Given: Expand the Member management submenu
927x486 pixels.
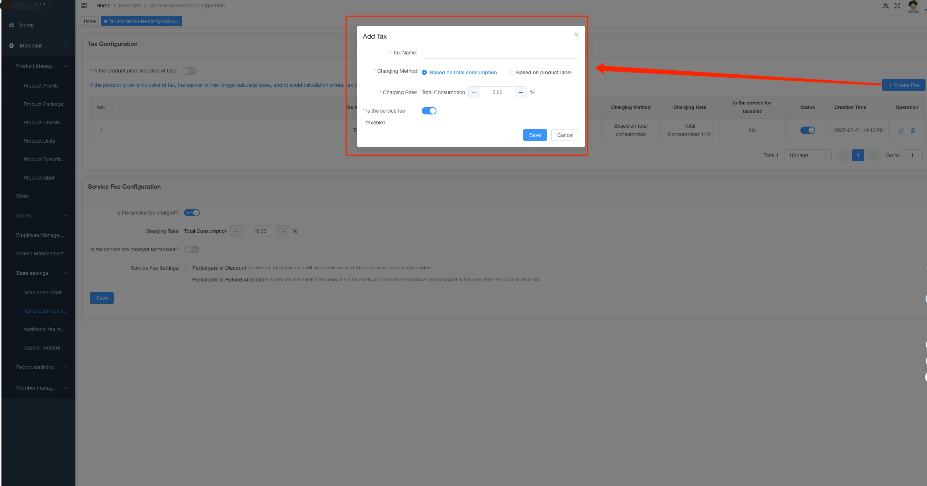Looking at the screenshot, I should click(x=66, y=388).
